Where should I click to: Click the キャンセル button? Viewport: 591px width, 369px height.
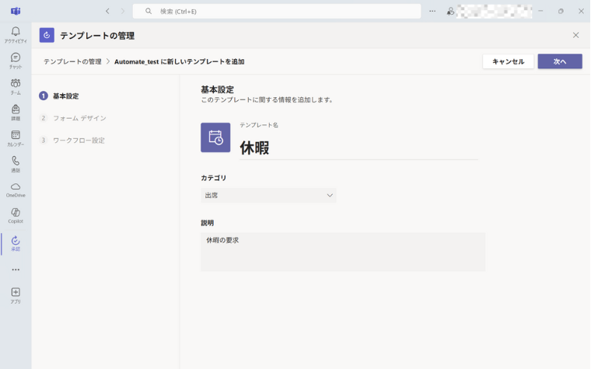508,61
